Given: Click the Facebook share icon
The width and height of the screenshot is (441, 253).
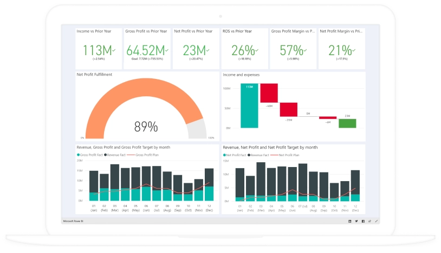Looking at the screenshot, I should [x=363, y=221].
